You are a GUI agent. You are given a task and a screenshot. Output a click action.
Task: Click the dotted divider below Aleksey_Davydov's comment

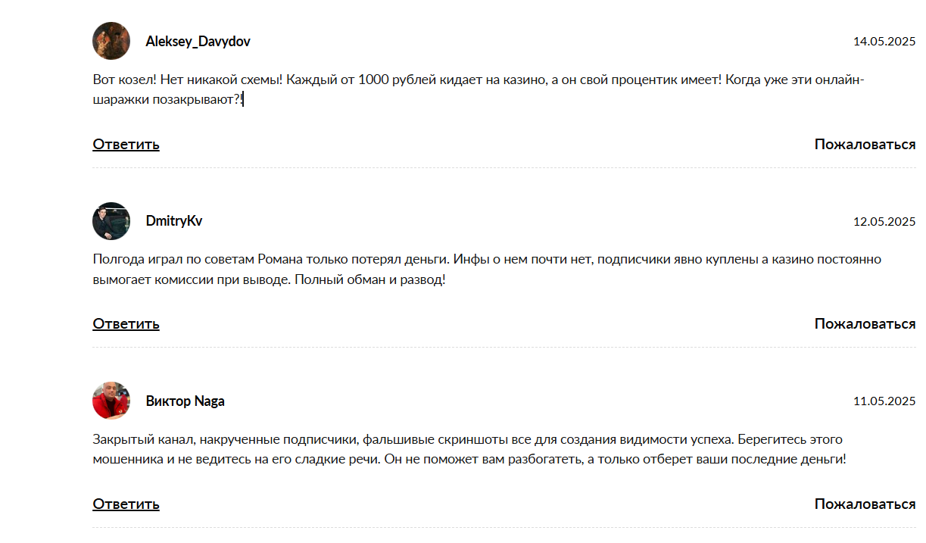tap(504, 167)
